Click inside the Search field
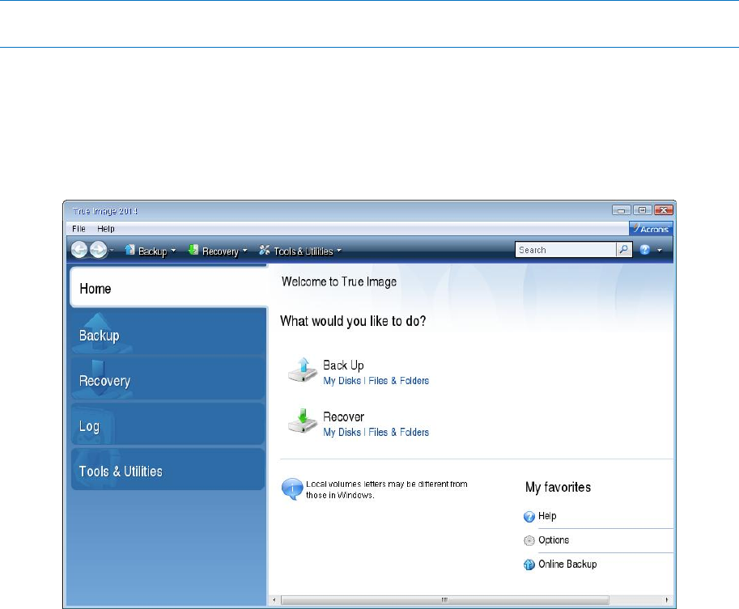The image size is (739, 609). [x=565, y=250]
